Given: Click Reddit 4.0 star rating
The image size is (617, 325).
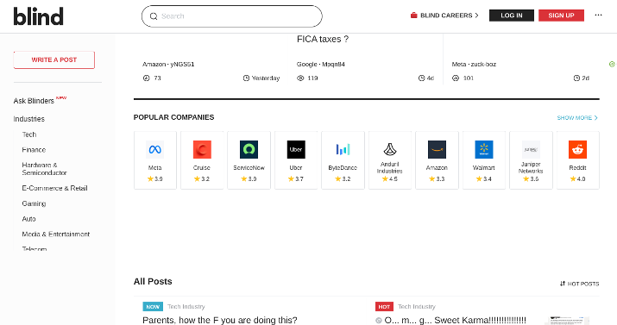Looking at the screenshot, I should [577, 178].
